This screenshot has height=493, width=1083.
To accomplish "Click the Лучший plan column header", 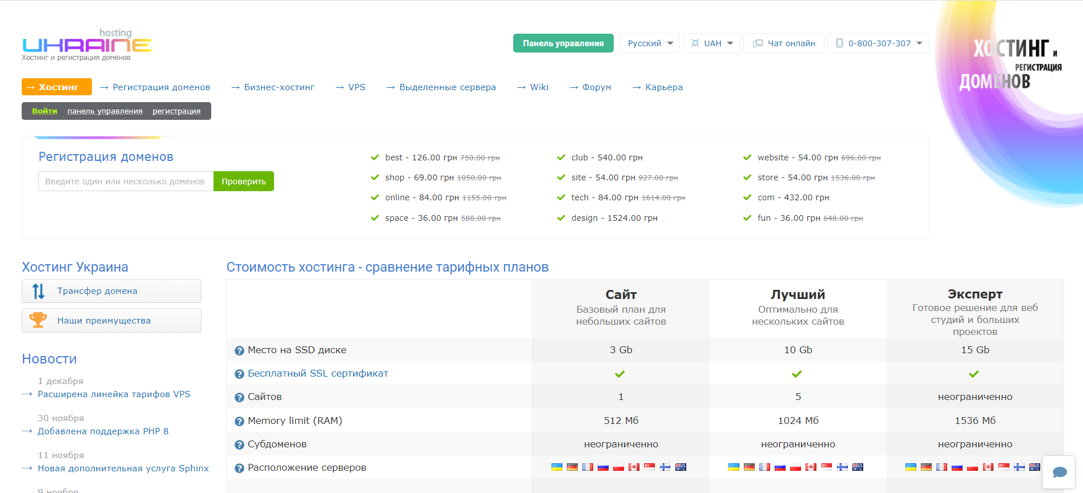I will (798, 294).
